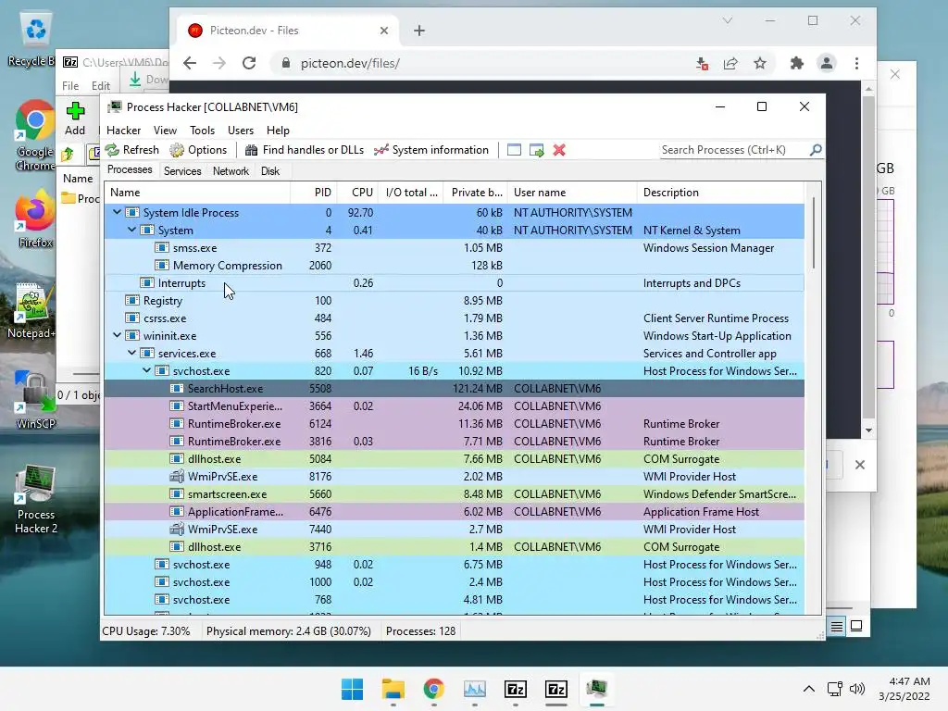
Task: Open Find handles or DLLs
Action: click(x=304, y=150)
